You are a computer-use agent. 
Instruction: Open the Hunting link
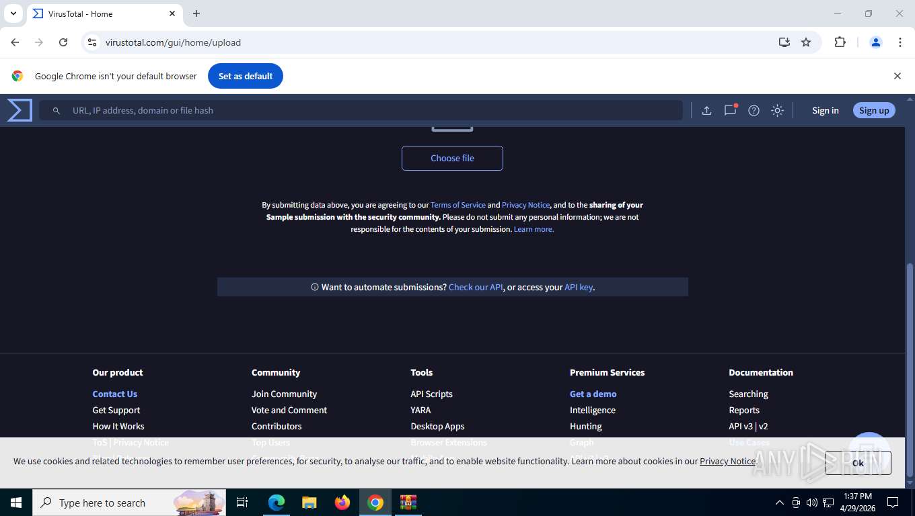[x=586, y=426]
